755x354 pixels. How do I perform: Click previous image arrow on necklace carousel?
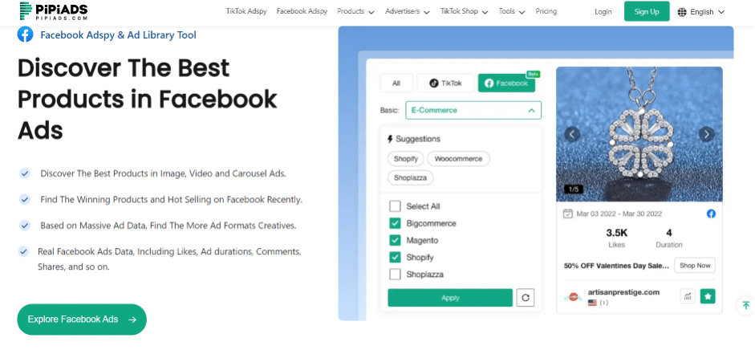click(x=572, y=134)
